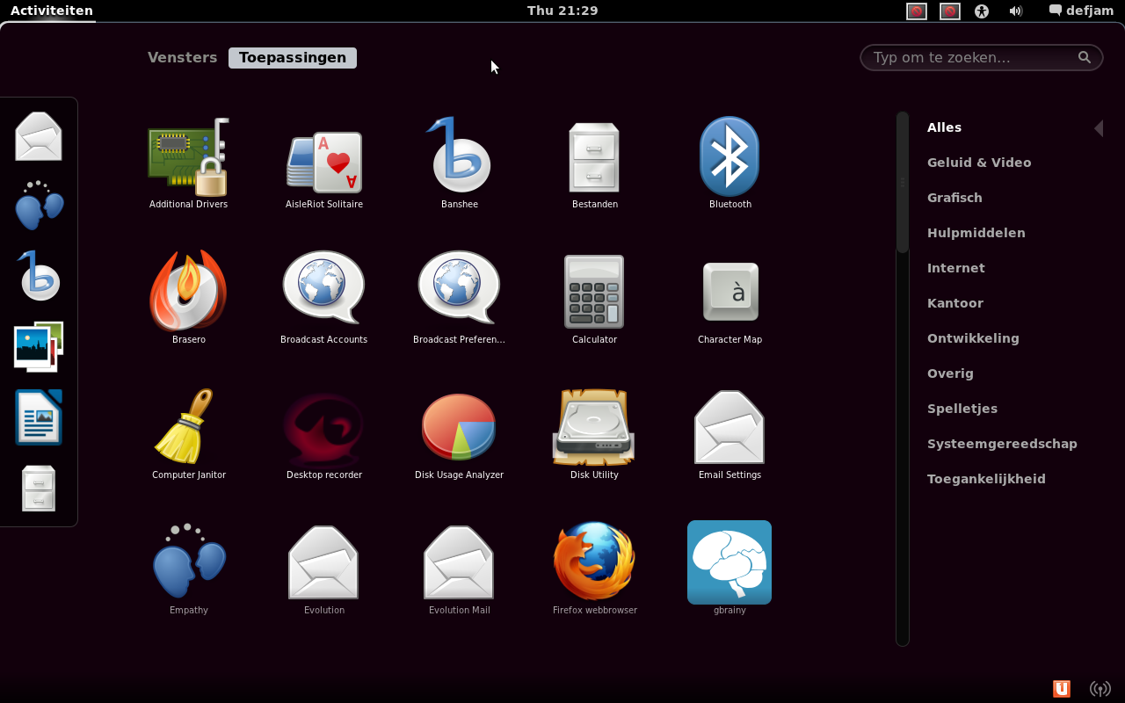Open Disk Usage Analyzer
The image size is (1125, 703).
pyautogui.click(x=459, y=427)
